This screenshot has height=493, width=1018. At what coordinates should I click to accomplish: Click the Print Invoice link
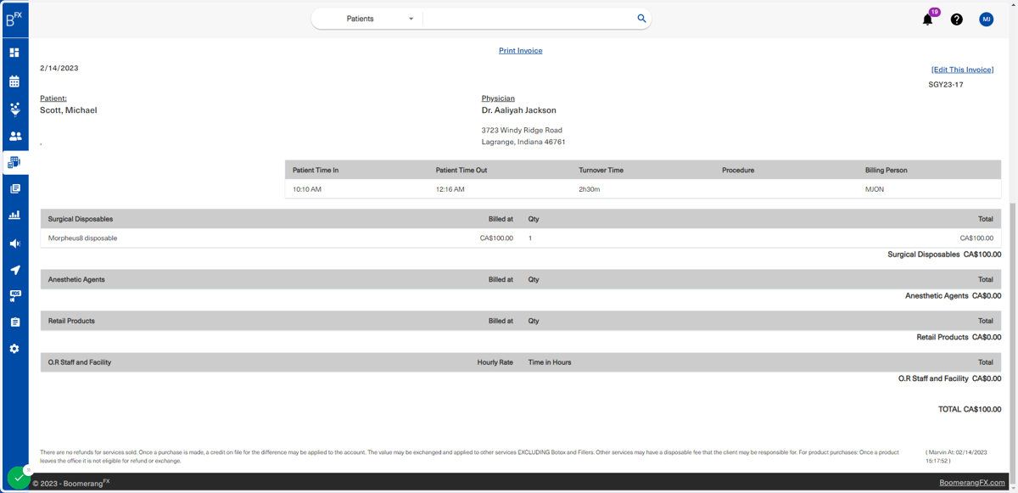[x=520, y=51]
